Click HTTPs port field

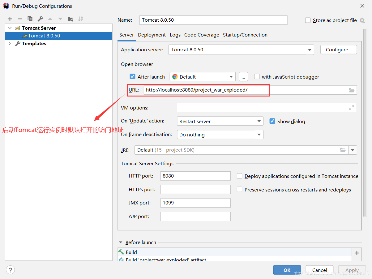pyautogui.click(x=195, y=189)
